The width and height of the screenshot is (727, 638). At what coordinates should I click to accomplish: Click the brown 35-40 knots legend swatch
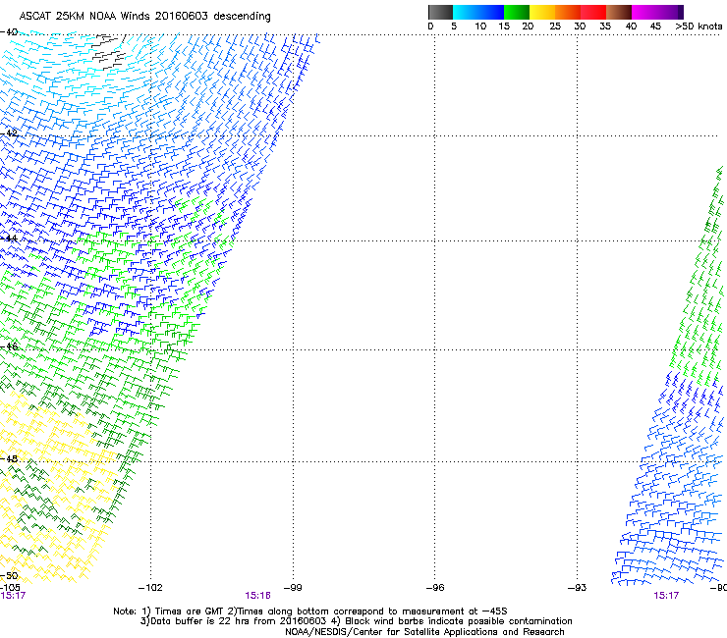click(x=619, y=12)
